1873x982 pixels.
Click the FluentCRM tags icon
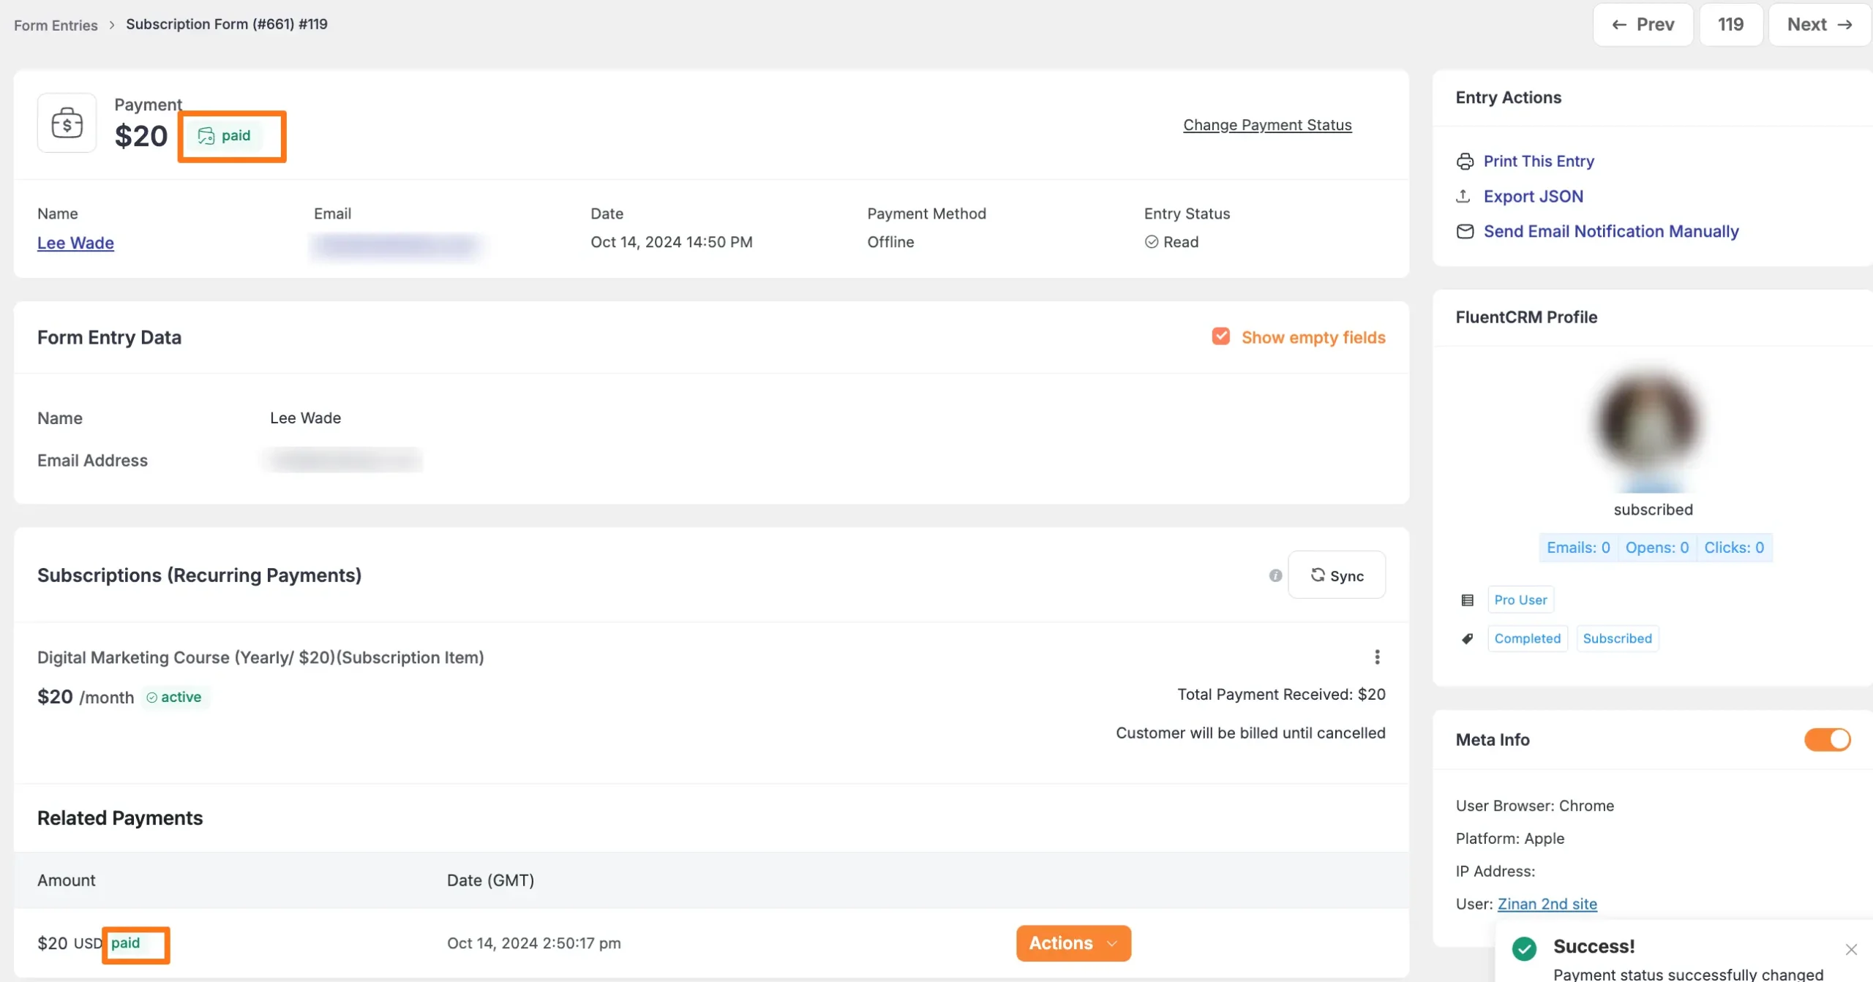coord(1467,639)
